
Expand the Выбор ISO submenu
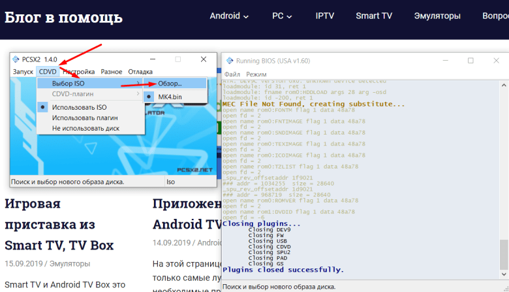point(90,83)
